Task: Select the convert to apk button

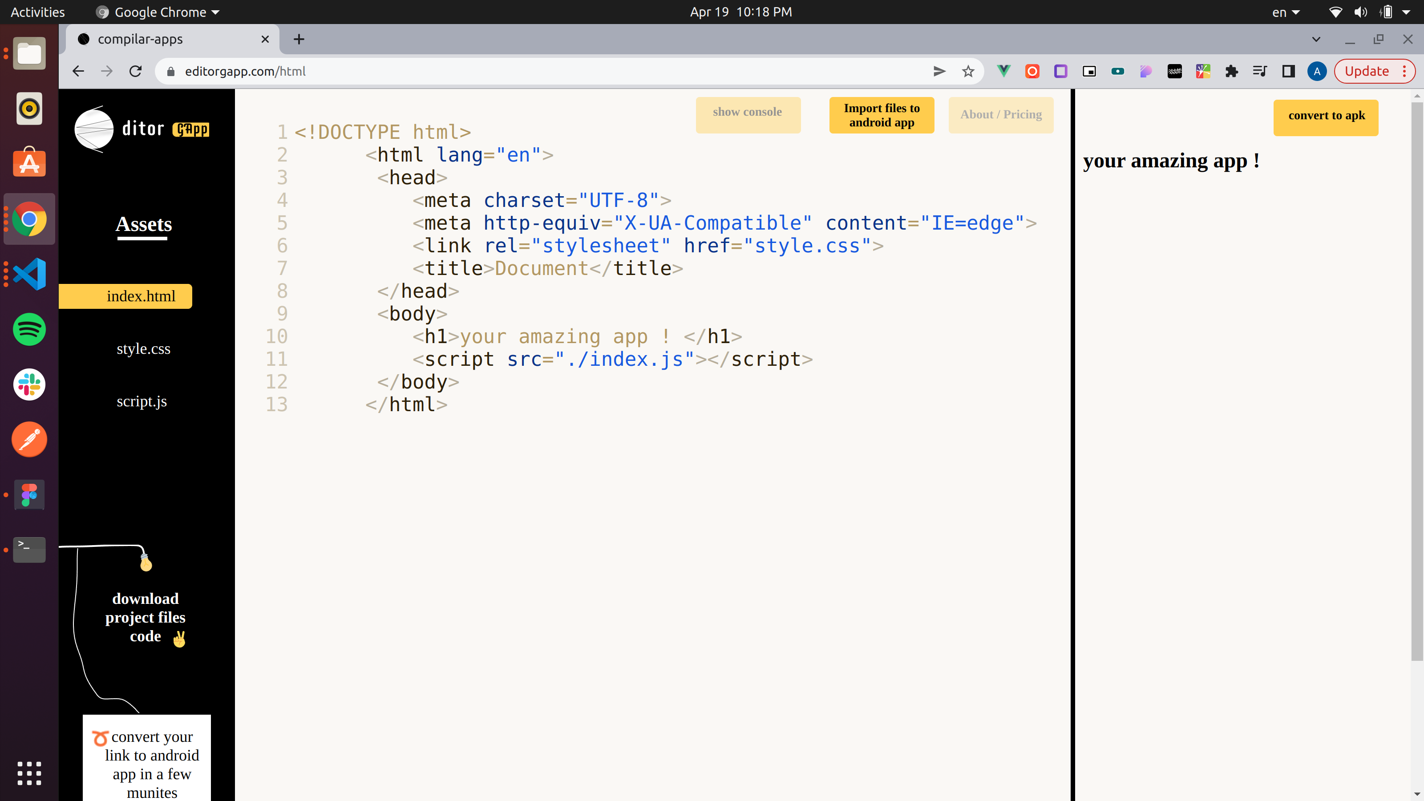Action: [1326, 117]
